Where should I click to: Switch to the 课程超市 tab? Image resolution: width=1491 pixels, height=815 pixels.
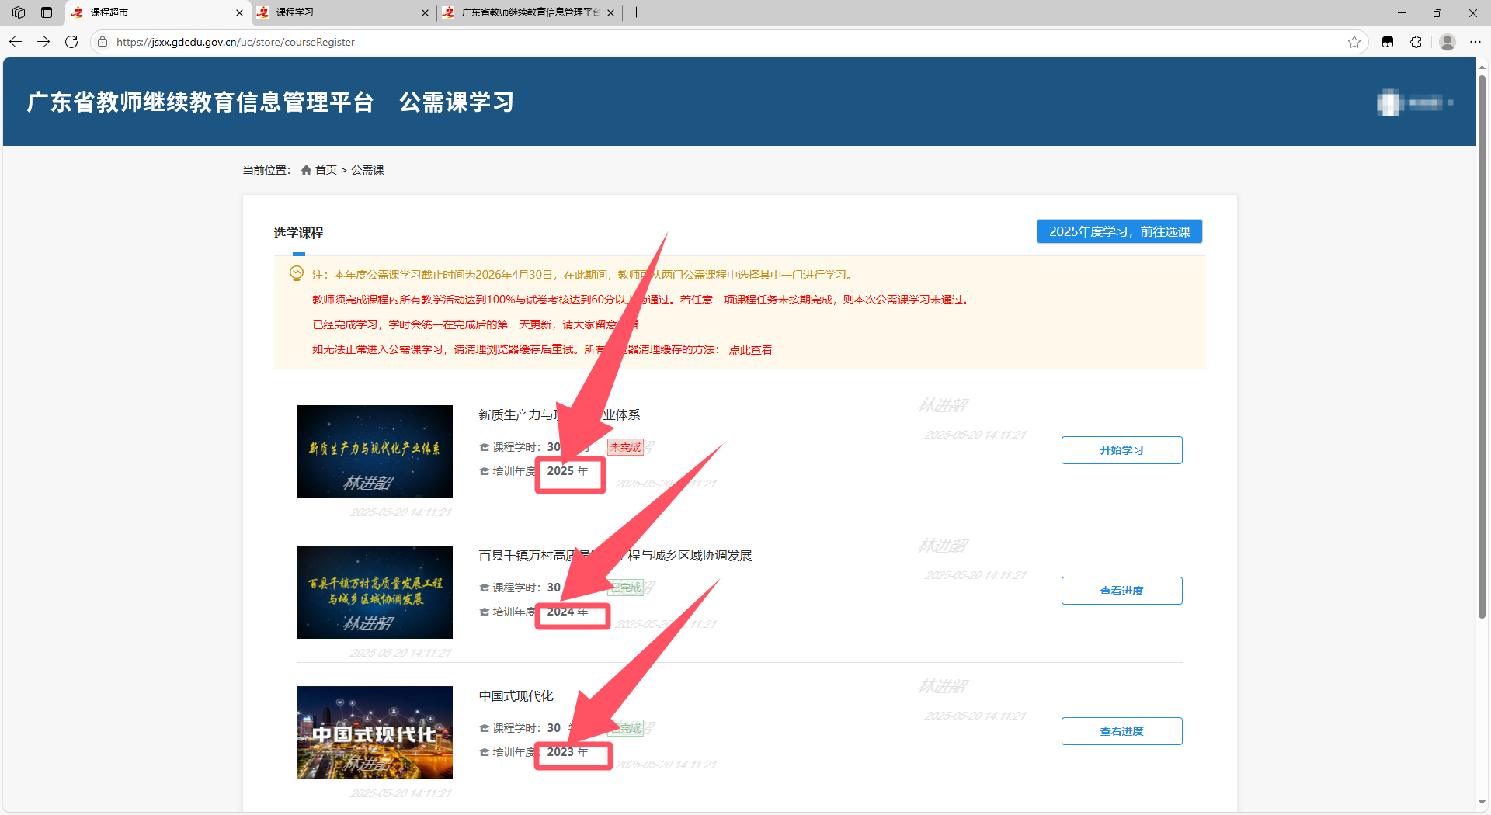(155, 12)
